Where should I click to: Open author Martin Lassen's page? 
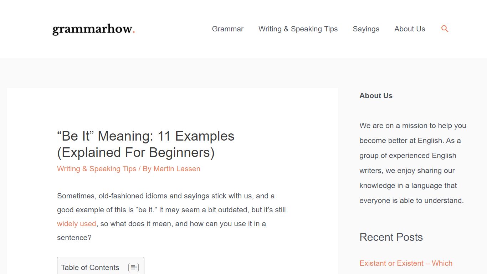coord(177,169)
